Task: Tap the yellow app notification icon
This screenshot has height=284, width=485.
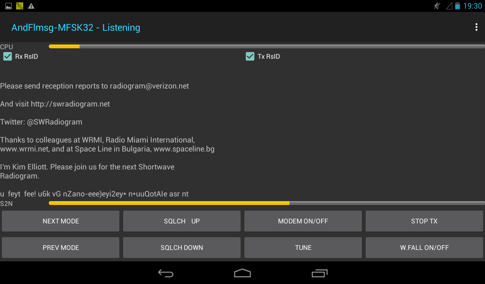Action: [x=19, y=6]
